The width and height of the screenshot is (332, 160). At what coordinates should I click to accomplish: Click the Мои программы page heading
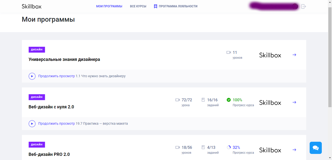pos(48,20)
